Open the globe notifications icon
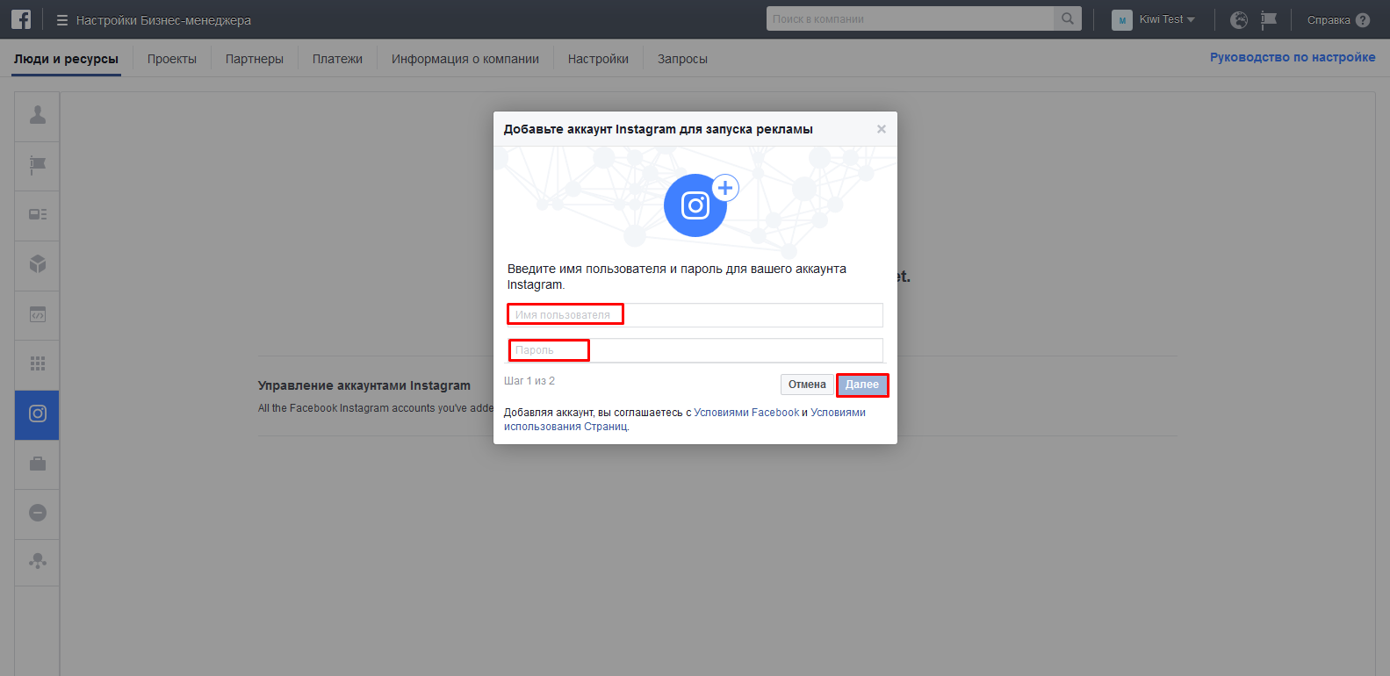The image size is (1390, 676). coord(1239,19)
